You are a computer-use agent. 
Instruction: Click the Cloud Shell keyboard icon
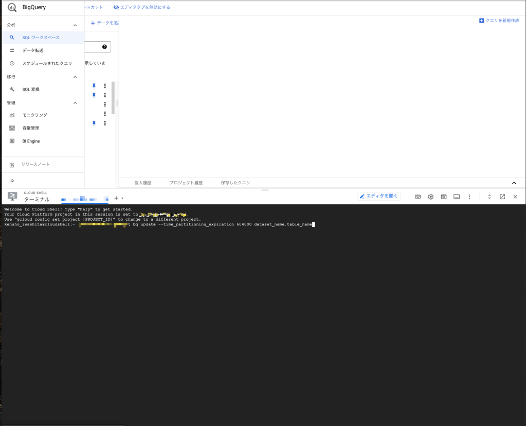tap(418, 197)
